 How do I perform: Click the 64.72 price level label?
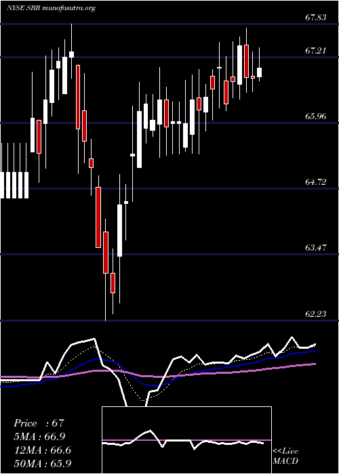coord(316,182)
